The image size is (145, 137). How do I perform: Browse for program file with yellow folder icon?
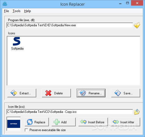click(137, 25)
